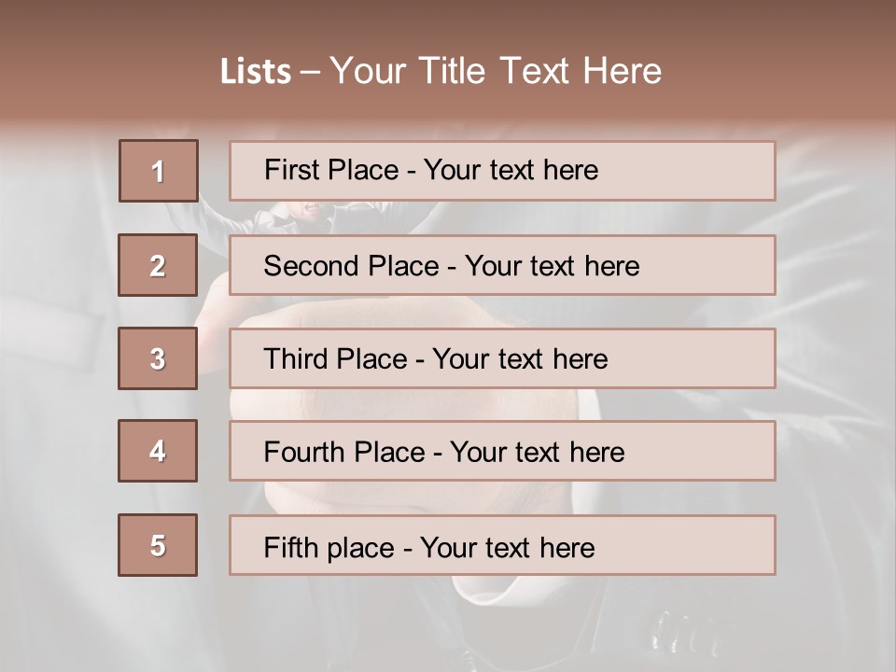Viewport: 896px width, 672px height.
Task: Click the Fourth Place text bar
Action: click(x=502, y=451)
